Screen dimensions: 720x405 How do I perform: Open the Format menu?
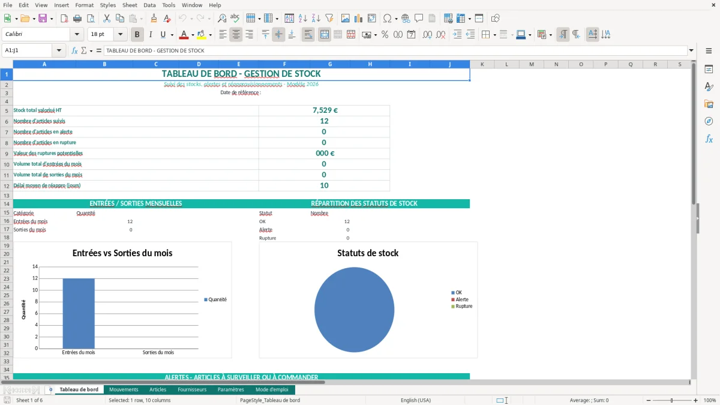point(85,5)
